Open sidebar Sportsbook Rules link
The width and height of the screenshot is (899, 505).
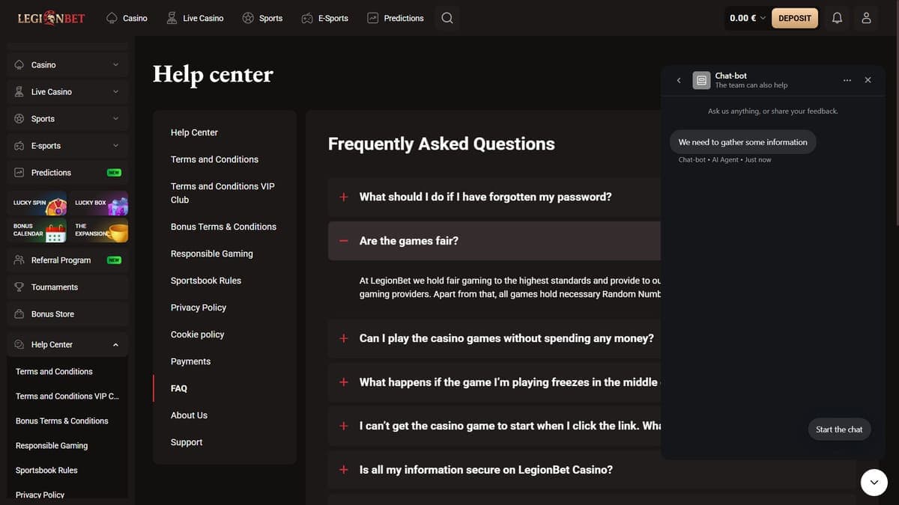click(46, 471)
